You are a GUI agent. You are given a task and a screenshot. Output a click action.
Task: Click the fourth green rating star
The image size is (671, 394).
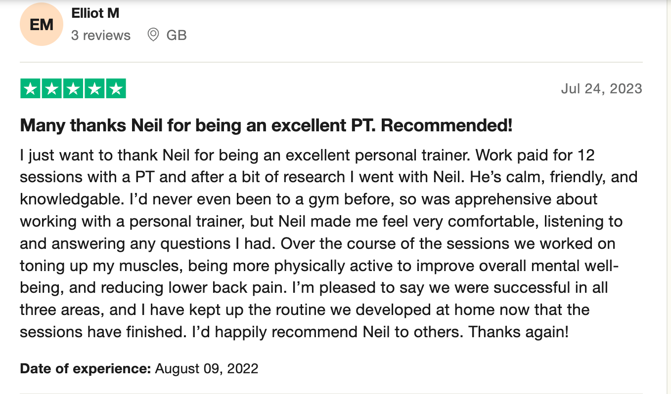pos(94,89)
